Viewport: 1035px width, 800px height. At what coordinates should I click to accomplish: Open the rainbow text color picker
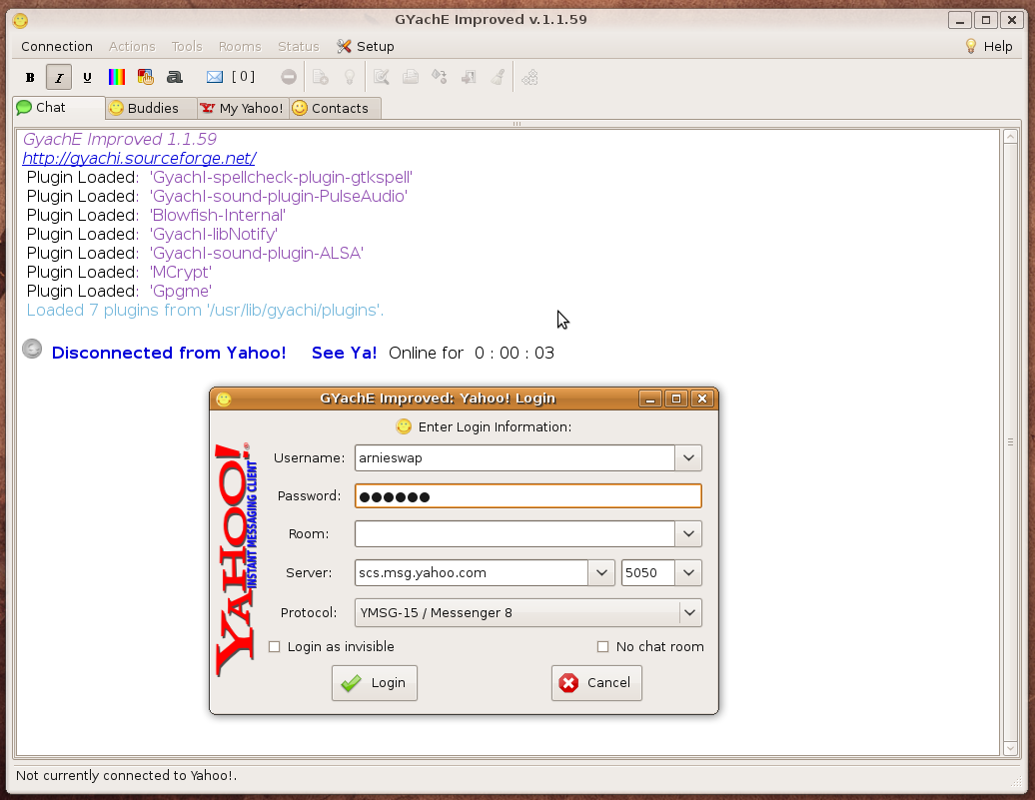coord(117,77)
